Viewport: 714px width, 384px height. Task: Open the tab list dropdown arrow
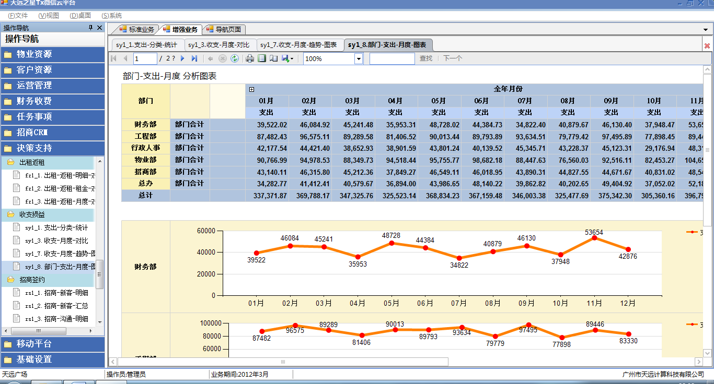[x=706, y=29]
